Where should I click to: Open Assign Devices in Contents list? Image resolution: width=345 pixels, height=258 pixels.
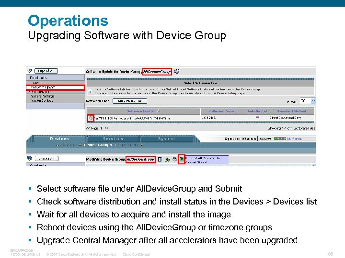click(x=42, y=100)
